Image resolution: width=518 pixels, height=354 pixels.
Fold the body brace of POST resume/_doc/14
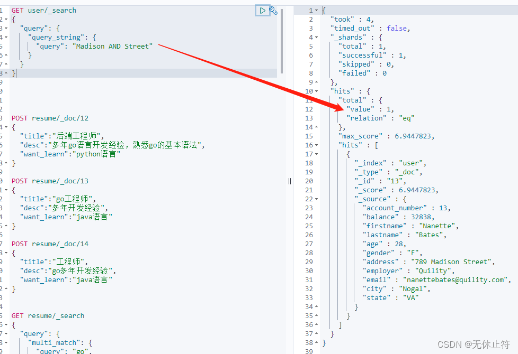(6, 253)
